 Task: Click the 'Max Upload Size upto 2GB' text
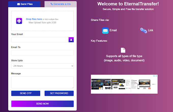point(42,23)
